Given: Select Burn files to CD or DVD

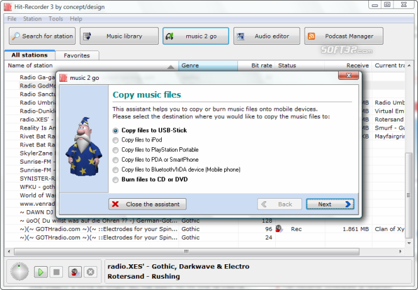Looking at the screenshot, I should (150, 179).
